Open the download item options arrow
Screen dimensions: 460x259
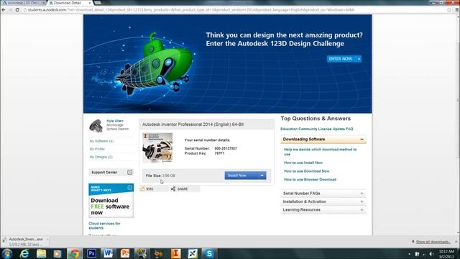(47, 240)
